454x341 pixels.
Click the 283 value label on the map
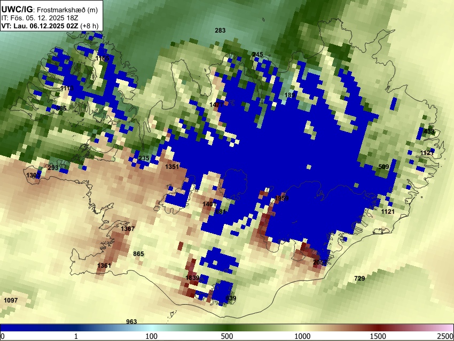pos(220,30)
